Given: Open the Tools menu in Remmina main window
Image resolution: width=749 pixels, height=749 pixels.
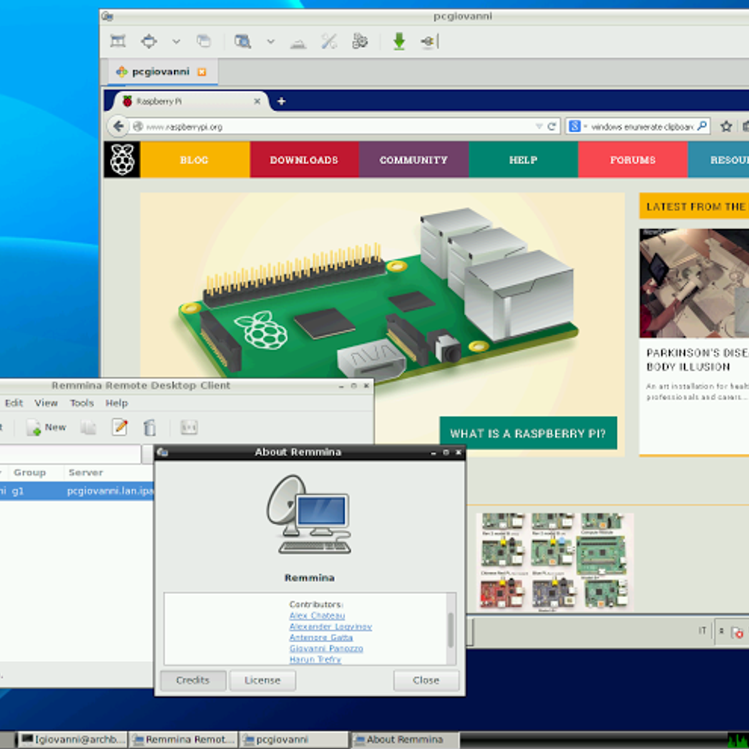Looking at the screenshot, I should point(82,403).
